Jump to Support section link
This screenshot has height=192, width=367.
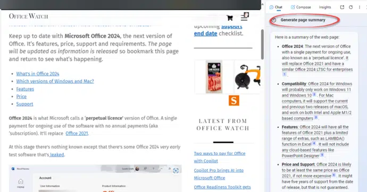click(24, 104)
